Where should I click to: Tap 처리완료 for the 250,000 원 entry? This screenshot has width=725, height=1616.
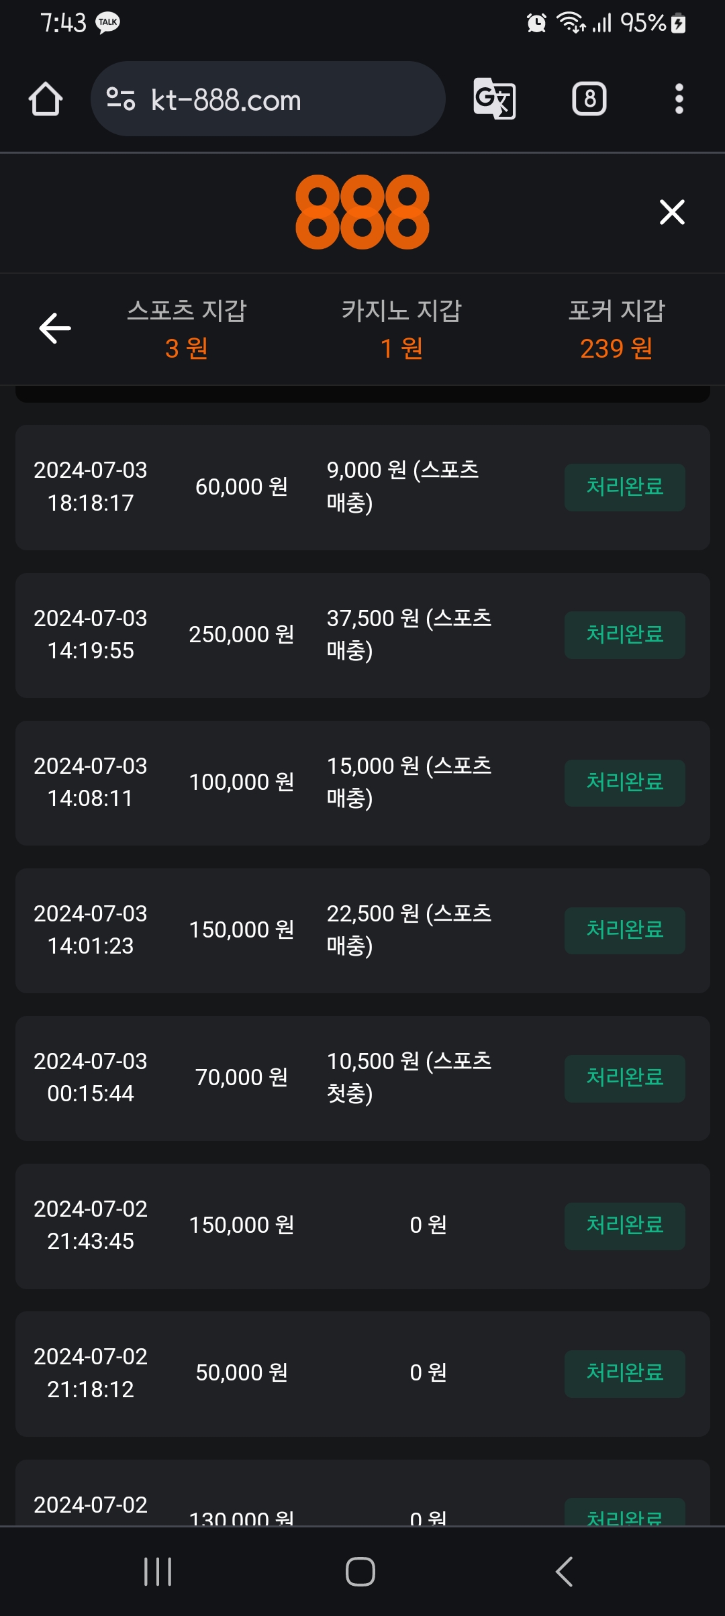tap(624, 635)
